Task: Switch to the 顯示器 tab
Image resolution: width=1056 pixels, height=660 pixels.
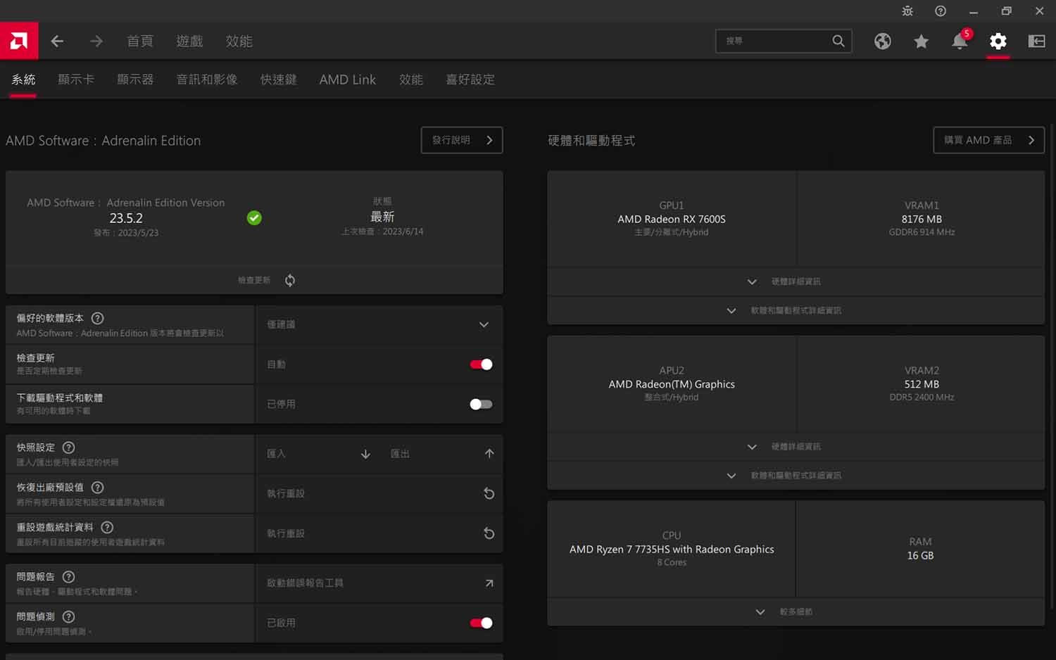Action: (x=135, y=80)
